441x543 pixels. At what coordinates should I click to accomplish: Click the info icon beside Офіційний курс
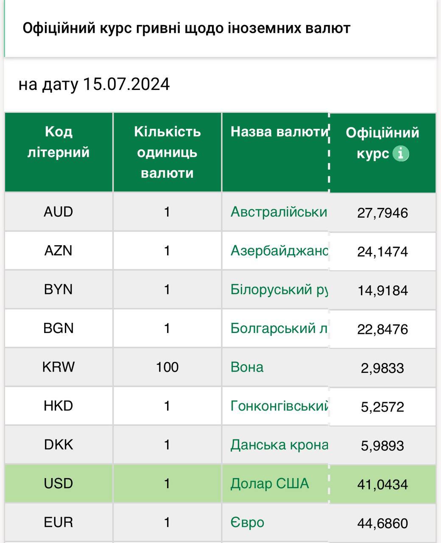(400, 153)
